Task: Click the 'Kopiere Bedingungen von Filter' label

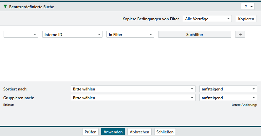Action: pyautogui.click(x=151, y=19)
